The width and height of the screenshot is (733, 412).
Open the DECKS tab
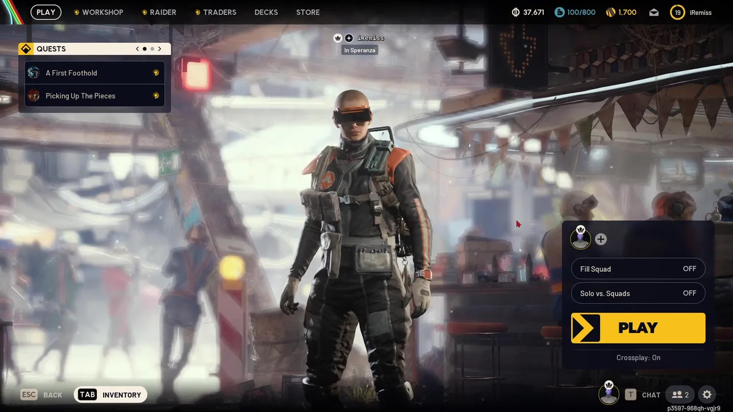(266, 12)
